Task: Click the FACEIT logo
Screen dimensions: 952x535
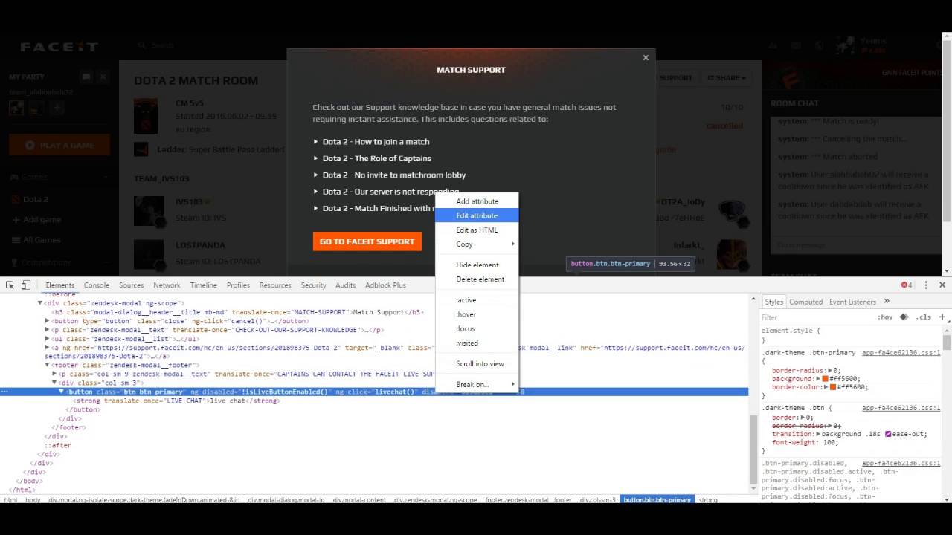Action: point(59,46)
